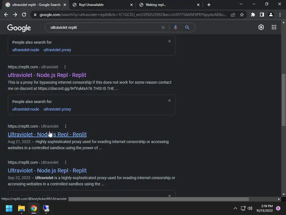Dismiss the first People also search for box
Image resolution: width=286 pixels, height=215 pixels.
point(170,41)
